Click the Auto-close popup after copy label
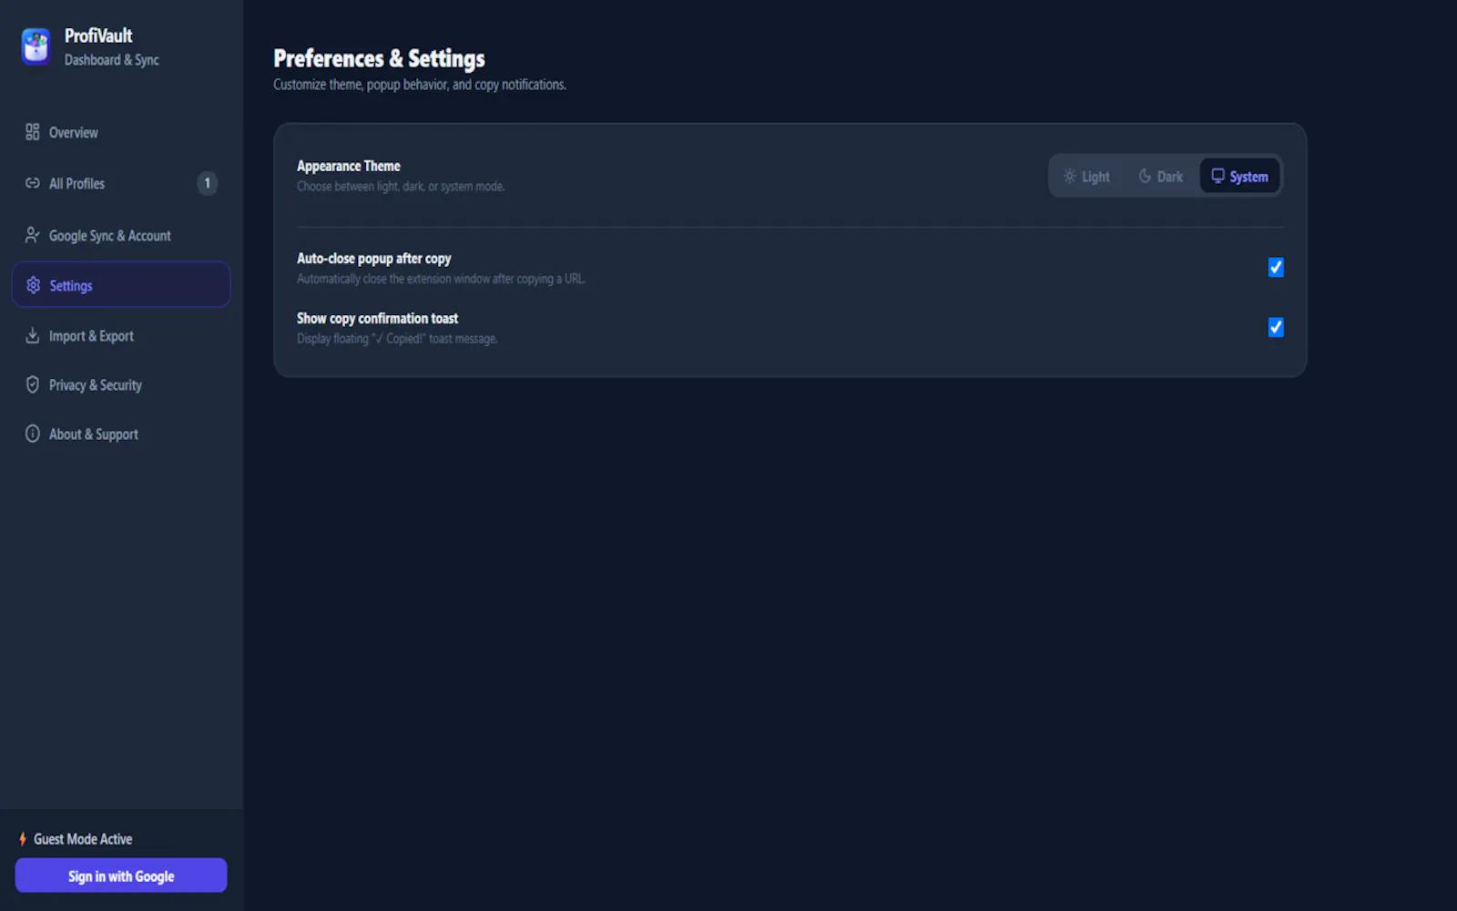1457x911 pixels. pyautogui.click(x=374, y=259)
